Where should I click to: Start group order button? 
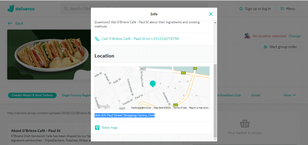(x=280, y=47)
